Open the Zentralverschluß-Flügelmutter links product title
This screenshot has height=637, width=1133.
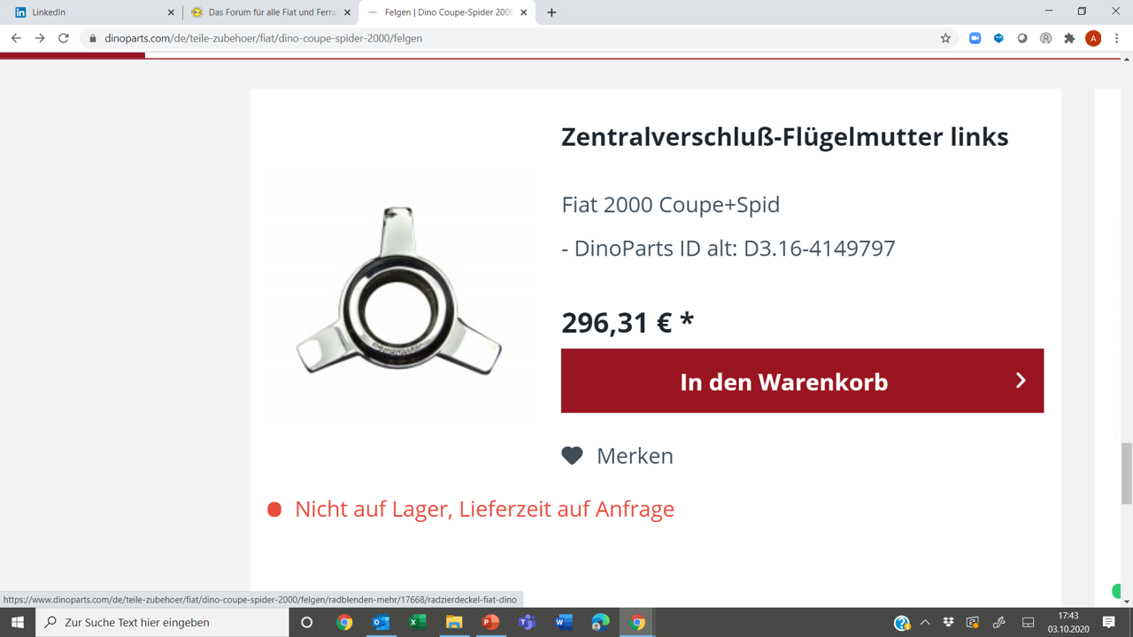pyautogui.click(x=785, y=137)
